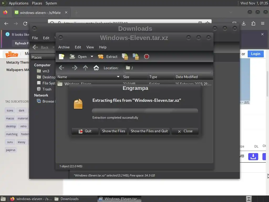
Task: Open Edit menu in Downloads window
Action: pos(46,38)
